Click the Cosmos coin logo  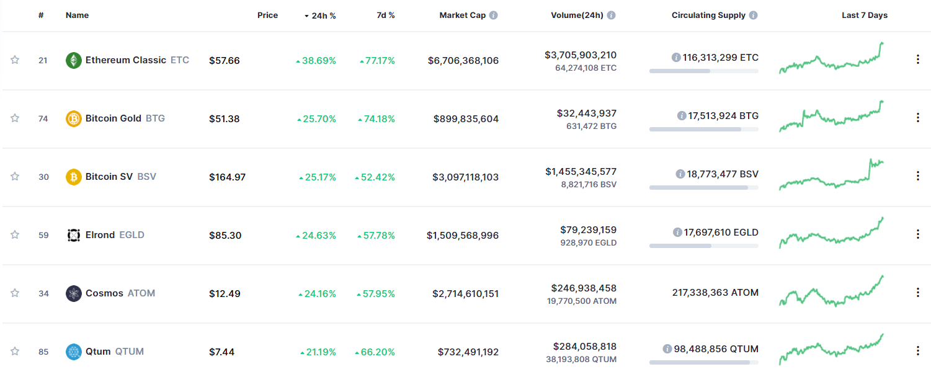click(x=74, y=293)
